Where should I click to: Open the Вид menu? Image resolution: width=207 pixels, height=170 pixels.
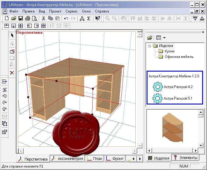42,11
